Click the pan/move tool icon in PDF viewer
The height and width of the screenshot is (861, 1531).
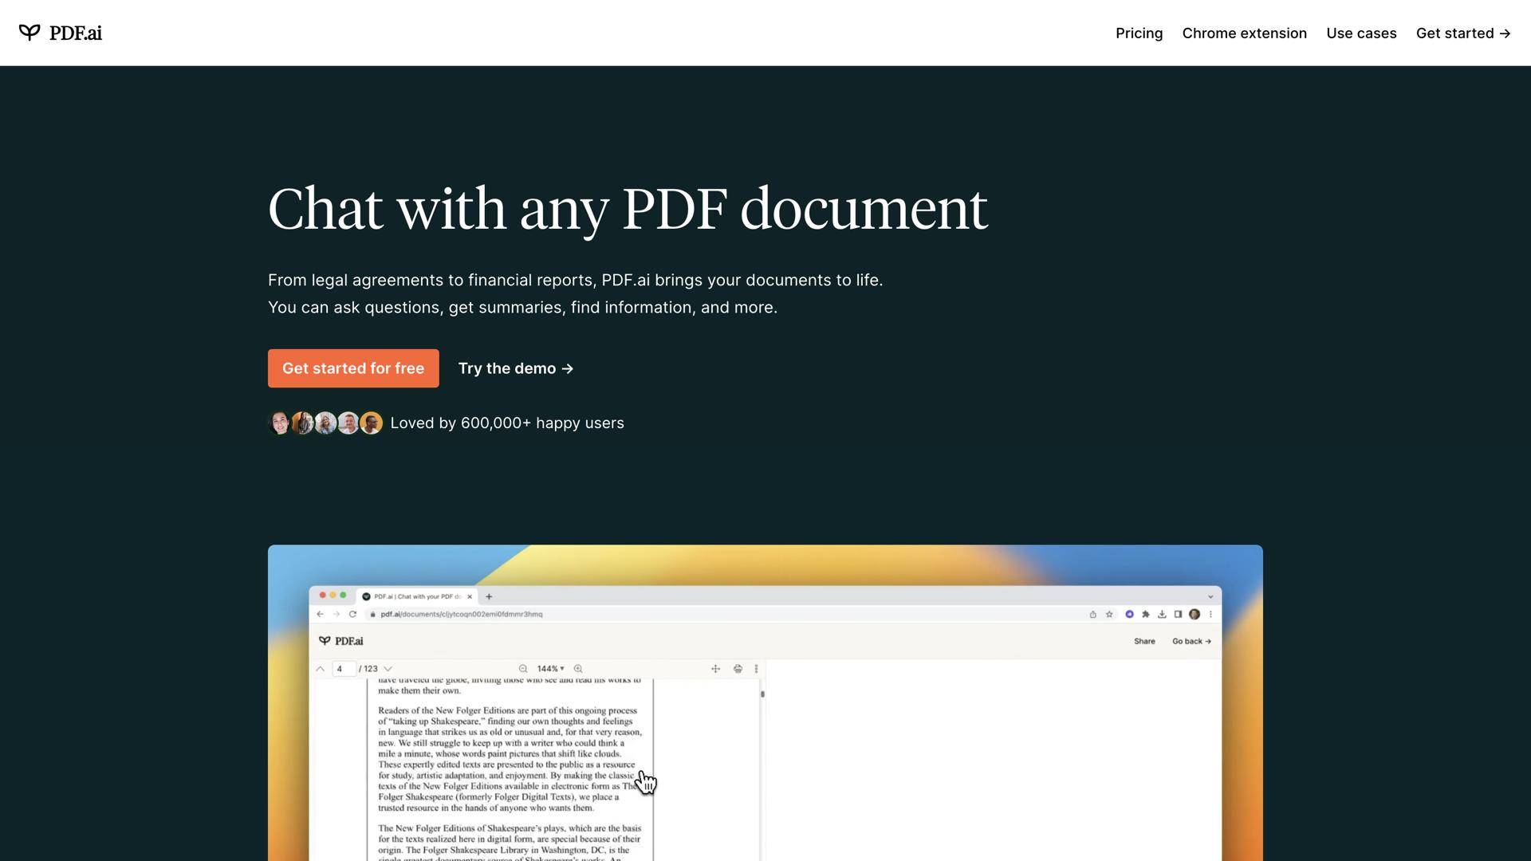(x=715, y=670)
